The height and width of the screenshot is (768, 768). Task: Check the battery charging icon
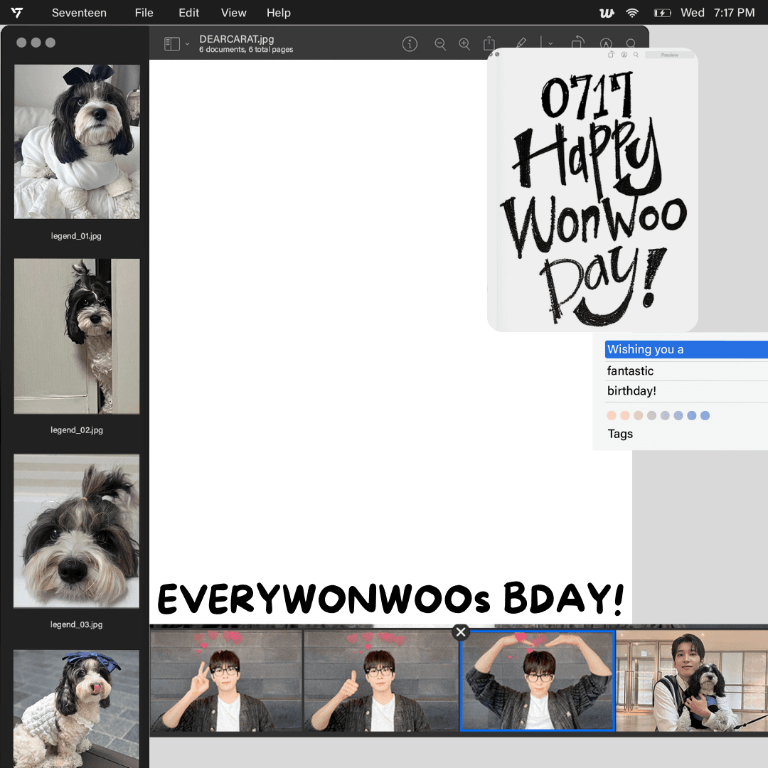[662, 13]
